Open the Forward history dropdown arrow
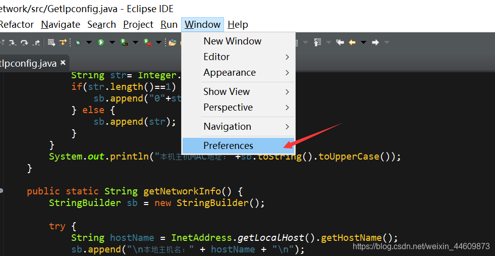The width and height of the screenshot is (495, 256). click(387, 42)
